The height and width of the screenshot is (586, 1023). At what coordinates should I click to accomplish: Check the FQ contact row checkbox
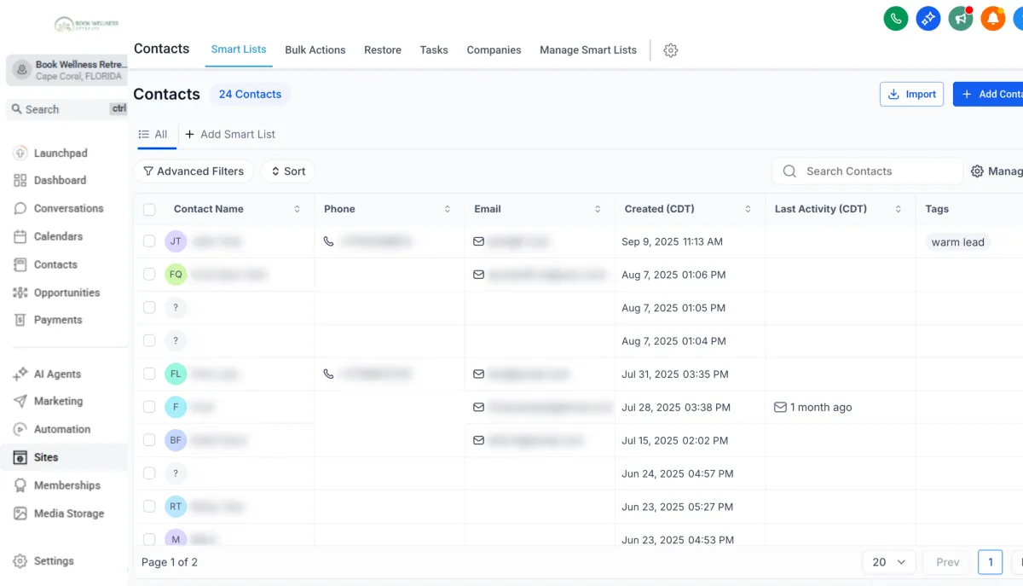(x=149, y=275)
